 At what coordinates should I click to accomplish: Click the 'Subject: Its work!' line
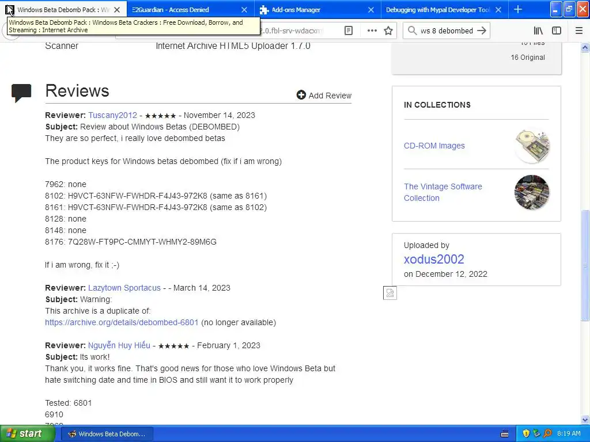[x=78, y=357]
